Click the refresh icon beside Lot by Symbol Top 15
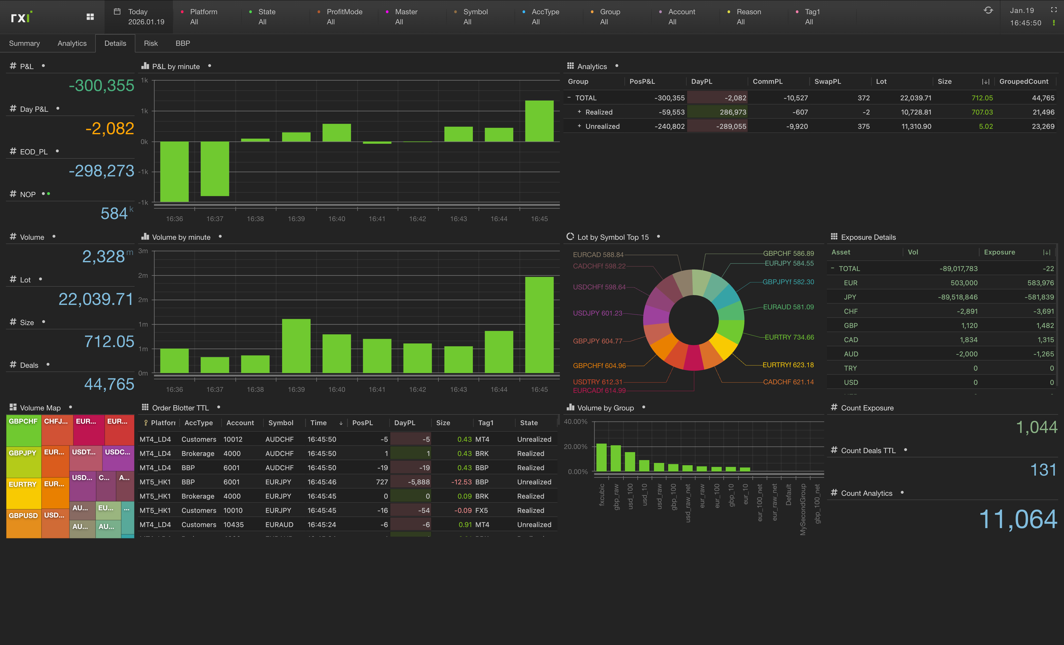This screenshot has height=645, width=1064. pyautogui.click(x=570, y=236)
